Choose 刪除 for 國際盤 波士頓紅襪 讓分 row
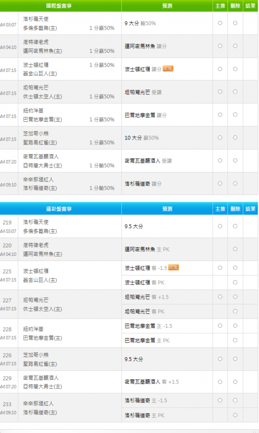This screenshot has height=433, width=259. tap(235, 69)
